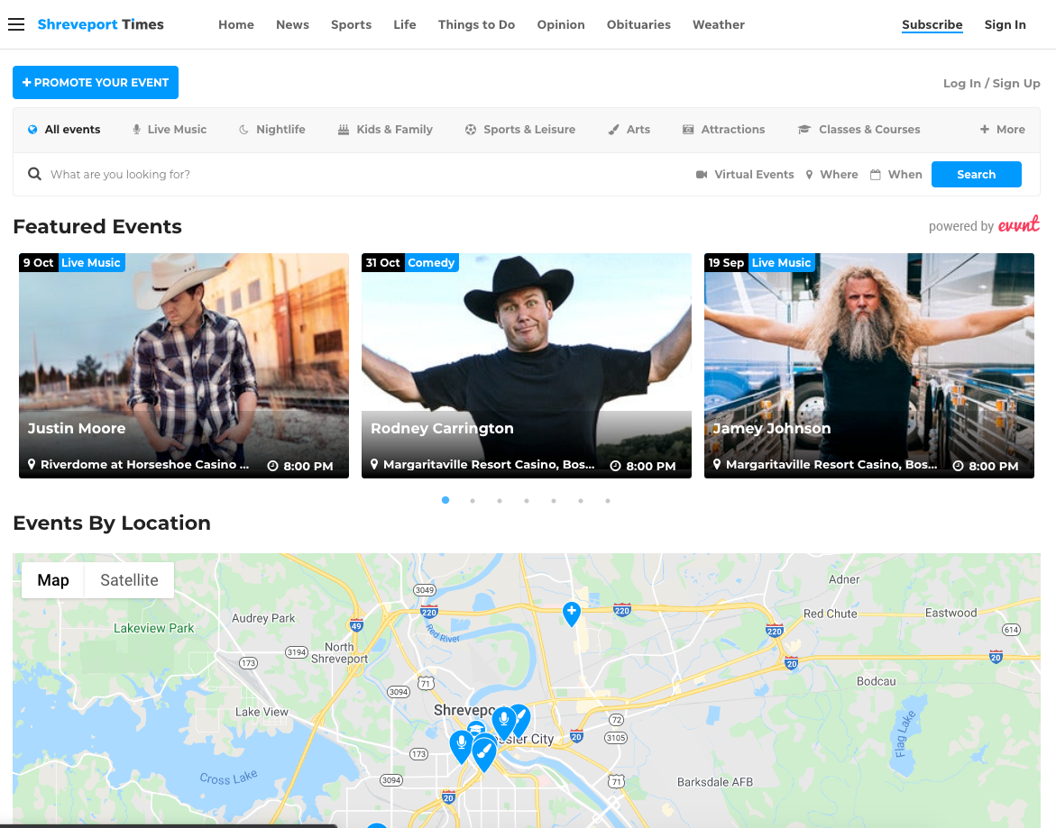Viewport: 1056px width, 828px height.
Task: Click the search magnifier icon
Action: tap(34, 174)
